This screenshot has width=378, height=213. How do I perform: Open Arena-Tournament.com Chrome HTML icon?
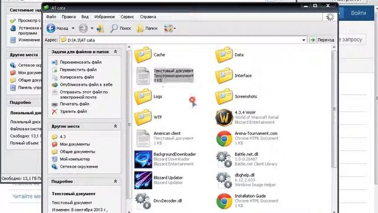point(224,138)
